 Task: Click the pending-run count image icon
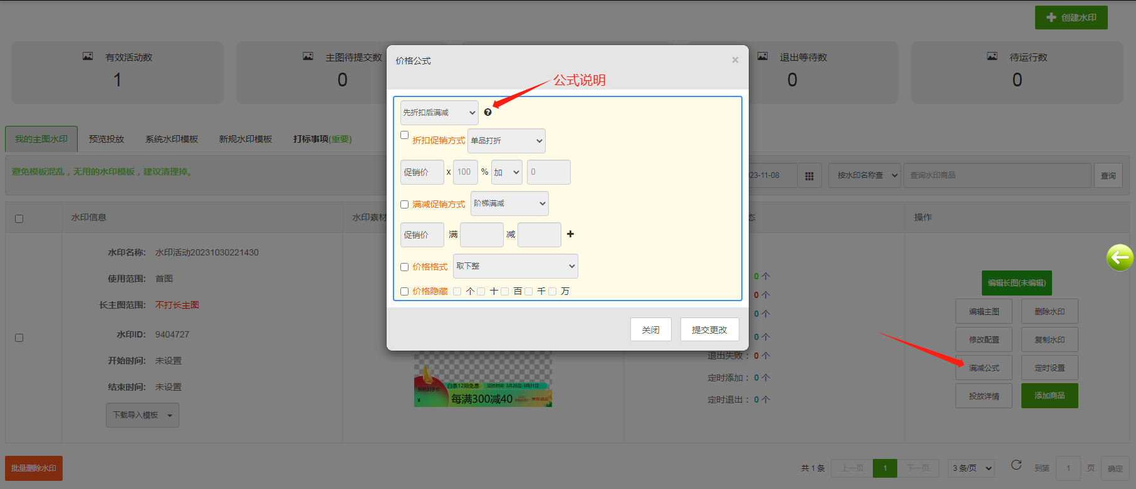[992, 56]
